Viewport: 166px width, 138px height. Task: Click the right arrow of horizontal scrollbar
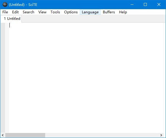[161, 135]
